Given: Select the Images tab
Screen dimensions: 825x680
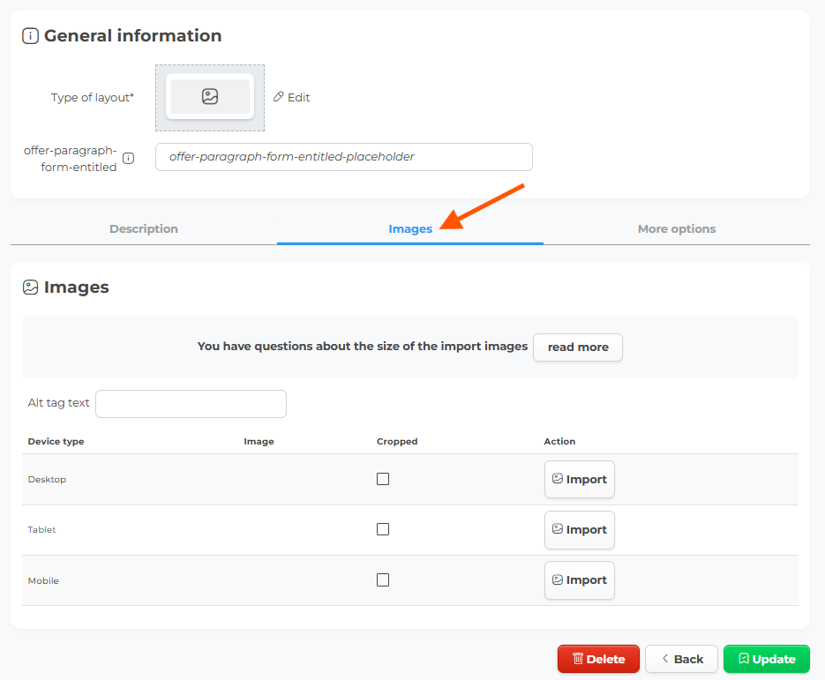Looking at the screenshot, I should (410, 228).
